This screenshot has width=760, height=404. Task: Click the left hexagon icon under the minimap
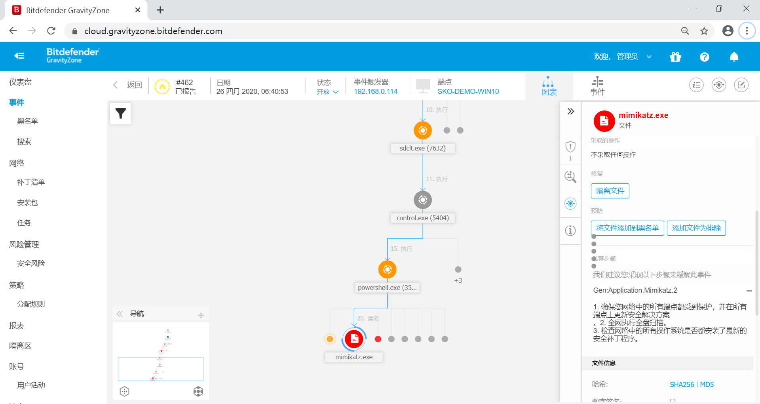[x=125, y=391]
